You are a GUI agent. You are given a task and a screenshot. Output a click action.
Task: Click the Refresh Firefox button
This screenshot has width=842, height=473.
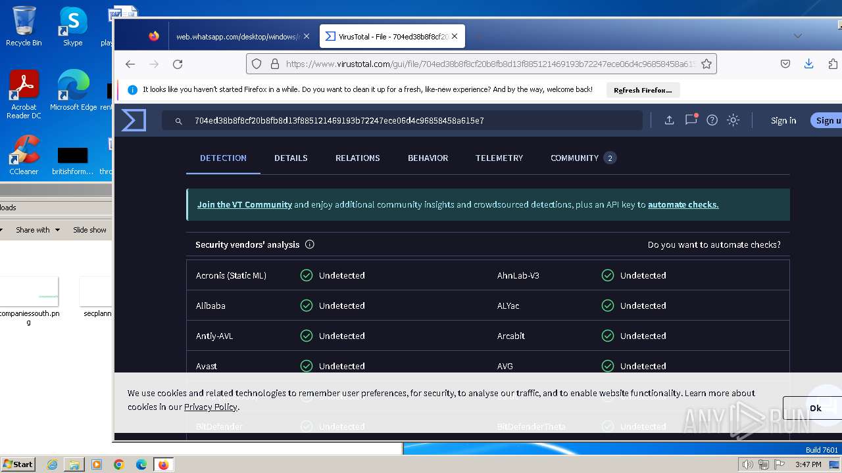pyautogui.click(x=643, y=90)
